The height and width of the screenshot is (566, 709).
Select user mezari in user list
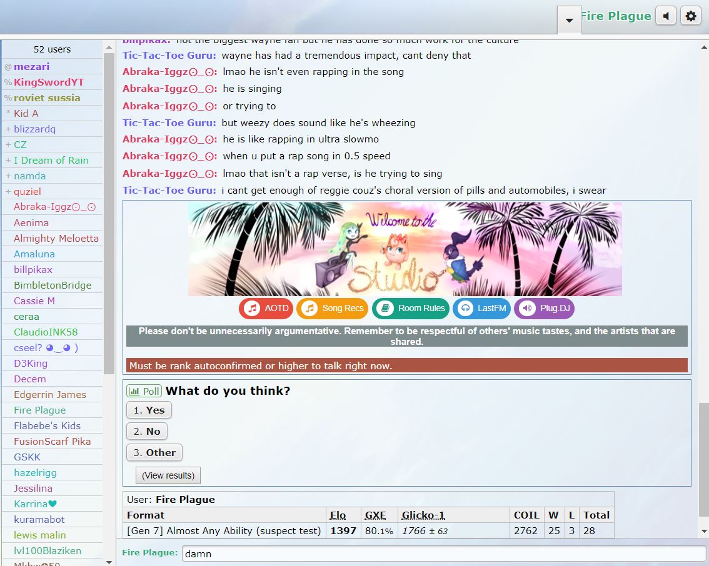click(x=52, y=66)
